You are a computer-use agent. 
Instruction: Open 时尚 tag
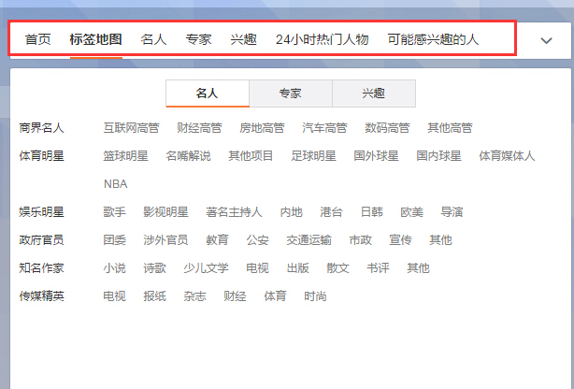(315, 296)
